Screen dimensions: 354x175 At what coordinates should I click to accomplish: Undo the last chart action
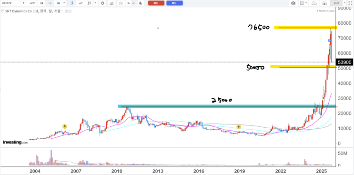pos(129,3)
